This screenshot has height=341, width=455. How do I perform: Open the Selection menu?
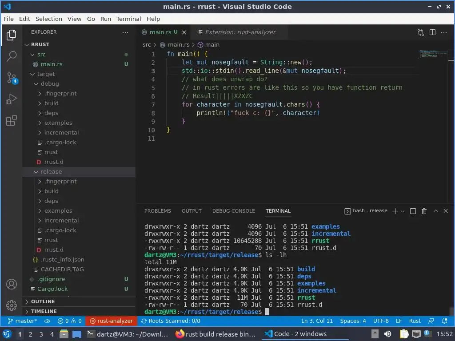[49, 19]
